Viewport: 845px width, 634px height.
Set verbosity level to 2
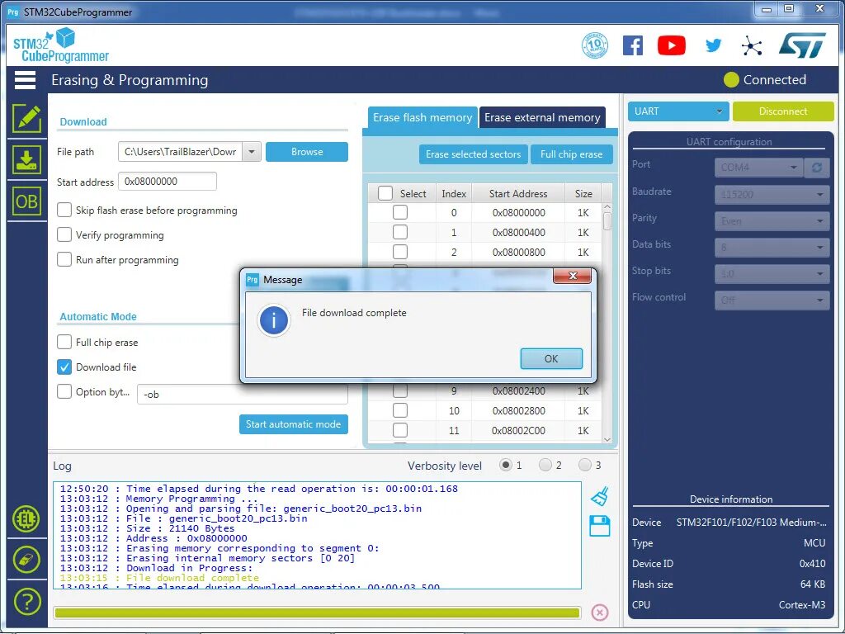tap(545, 465)
